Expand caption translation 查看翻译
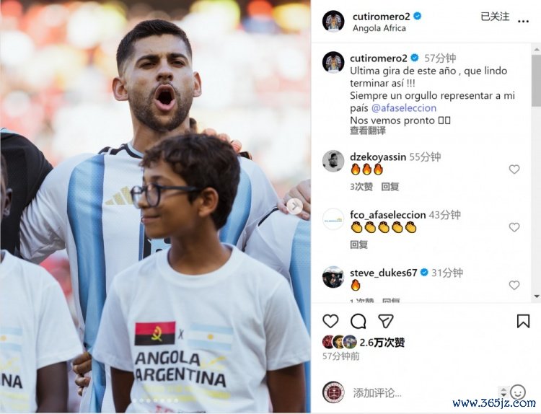 (367, 131)
